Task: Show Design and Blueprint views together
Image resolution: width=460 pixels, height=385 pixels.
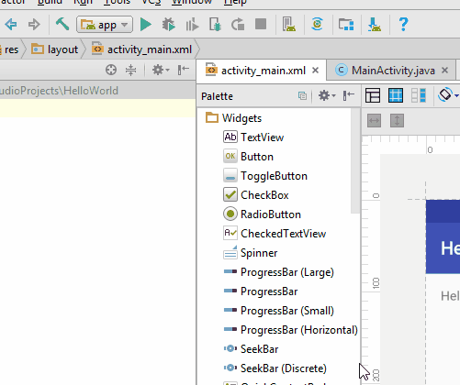Action: [x=419, y=95]
